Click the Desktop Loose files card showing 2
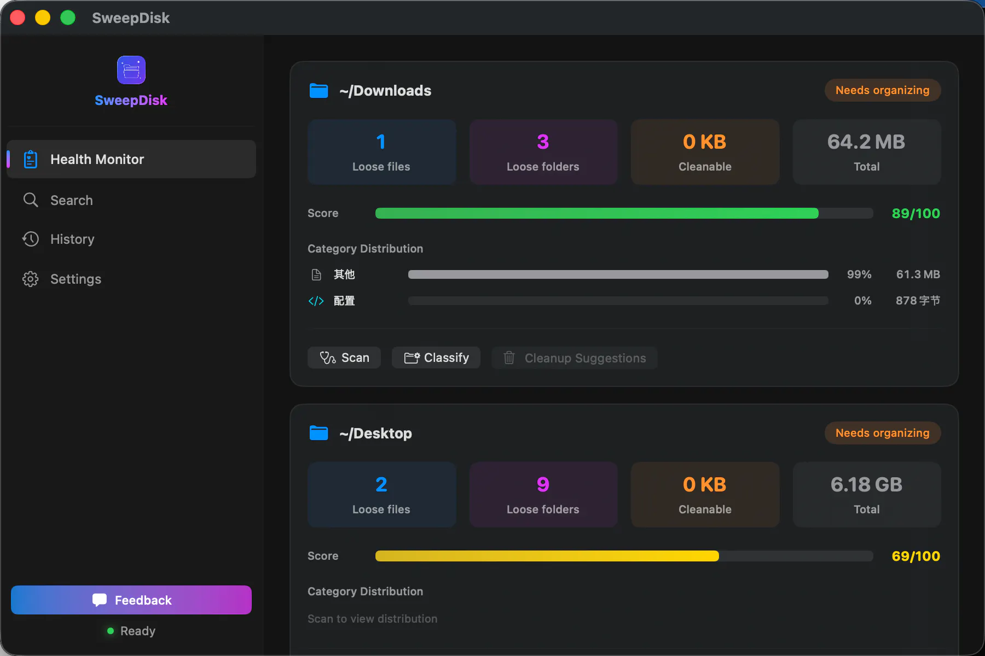 click(381, 495)
